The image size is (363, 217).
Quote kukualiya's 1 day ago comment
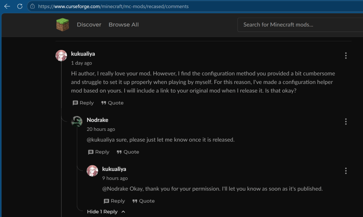(112, 103)
